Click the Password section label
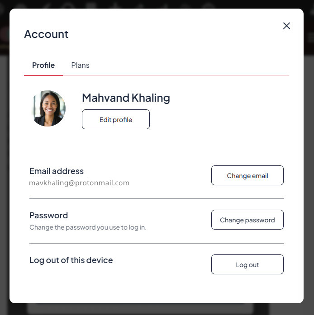 [x=48, y=216]
